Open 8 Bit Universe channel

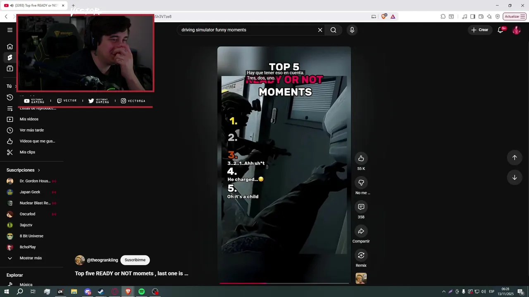click(x=31, y=236)
